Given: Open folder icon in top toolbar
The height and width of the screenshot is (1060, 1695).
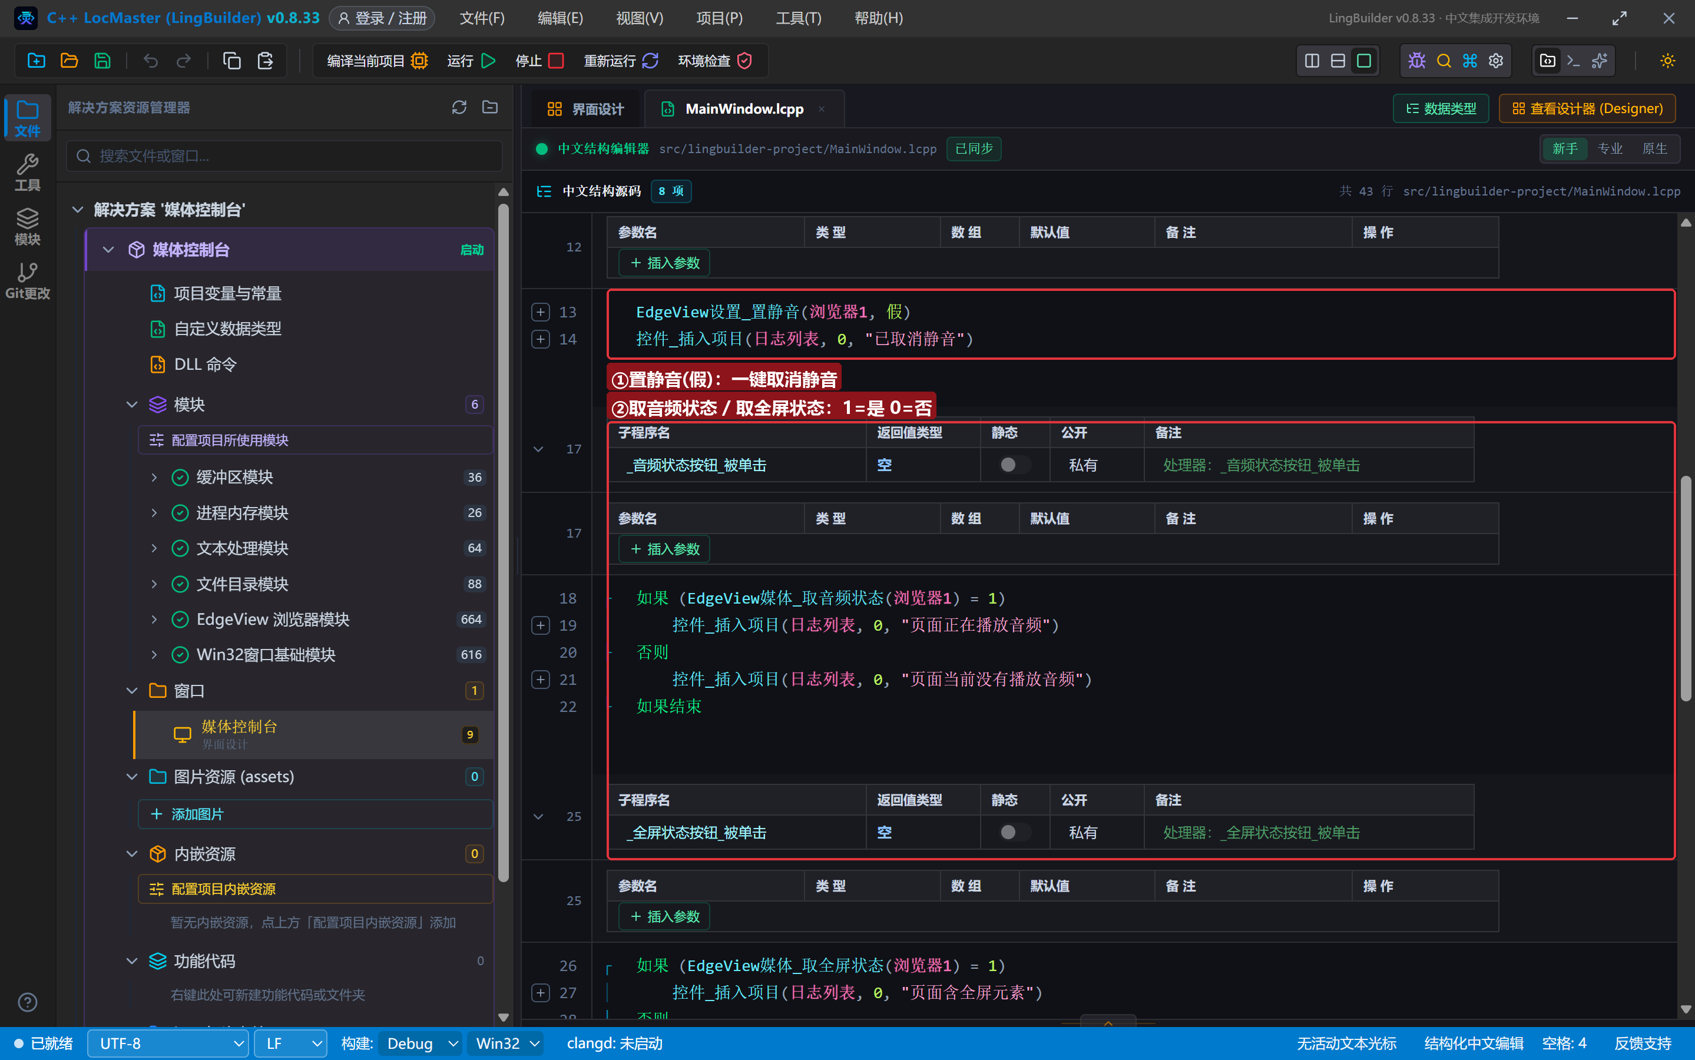Looking at the screenshot, I should (x=69, y=61).
